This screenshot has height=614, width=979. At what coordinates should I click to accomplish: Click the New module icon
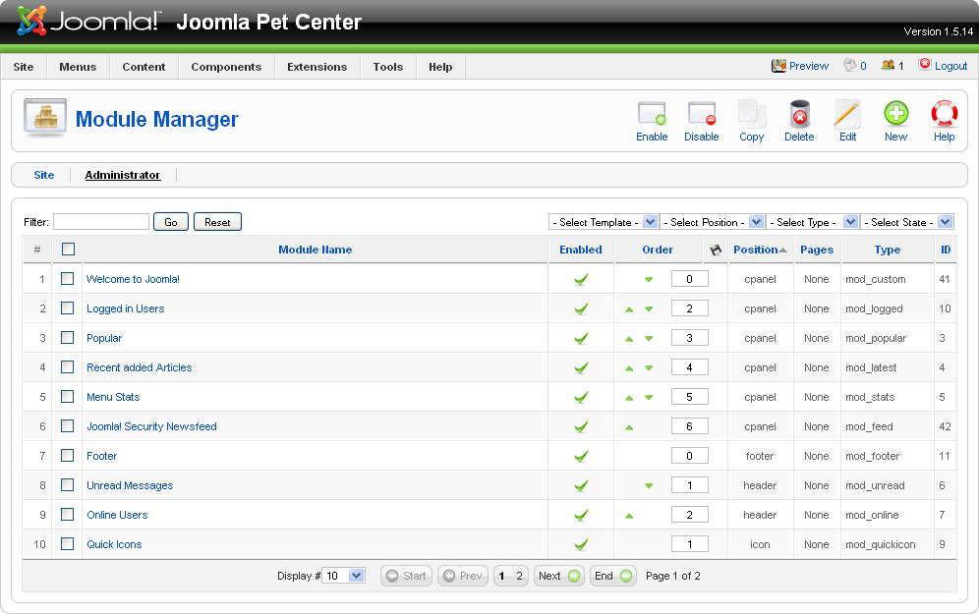(896, 114)
